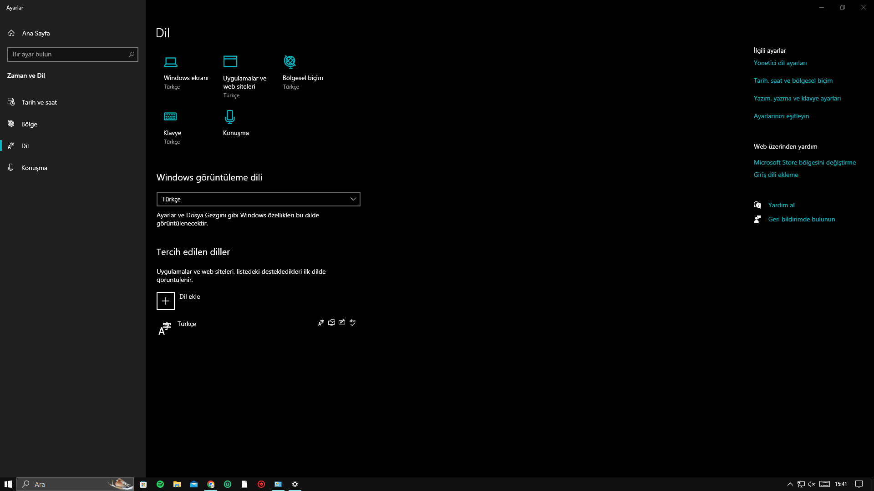The width and height of the screenshot is (874, 491).
Task: Expand the Windows görüntüleme dili dropdown
Action: [x=258, y=199]
